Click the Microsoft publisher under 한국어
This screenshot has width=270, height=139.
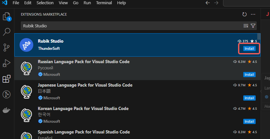click(x=52, y=121)
